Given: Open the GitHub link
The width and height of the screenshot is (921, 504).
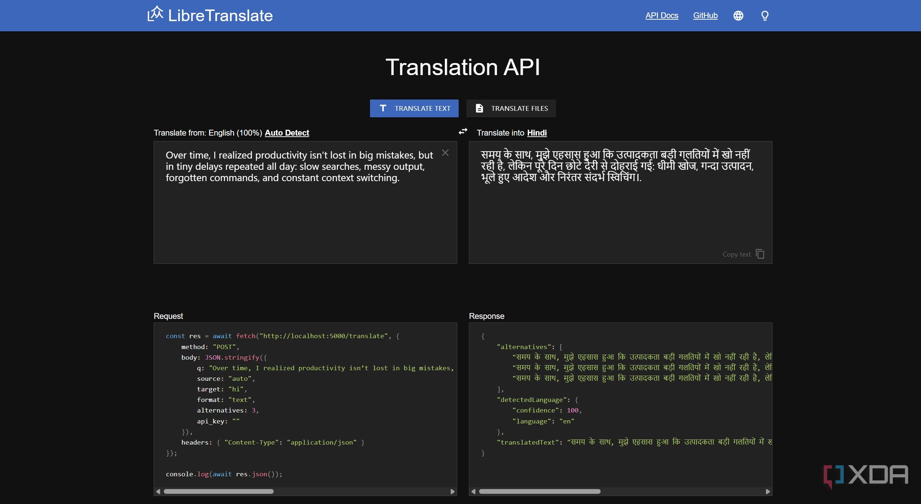Looking at the screenshot, I should click(x=705, y=16).
